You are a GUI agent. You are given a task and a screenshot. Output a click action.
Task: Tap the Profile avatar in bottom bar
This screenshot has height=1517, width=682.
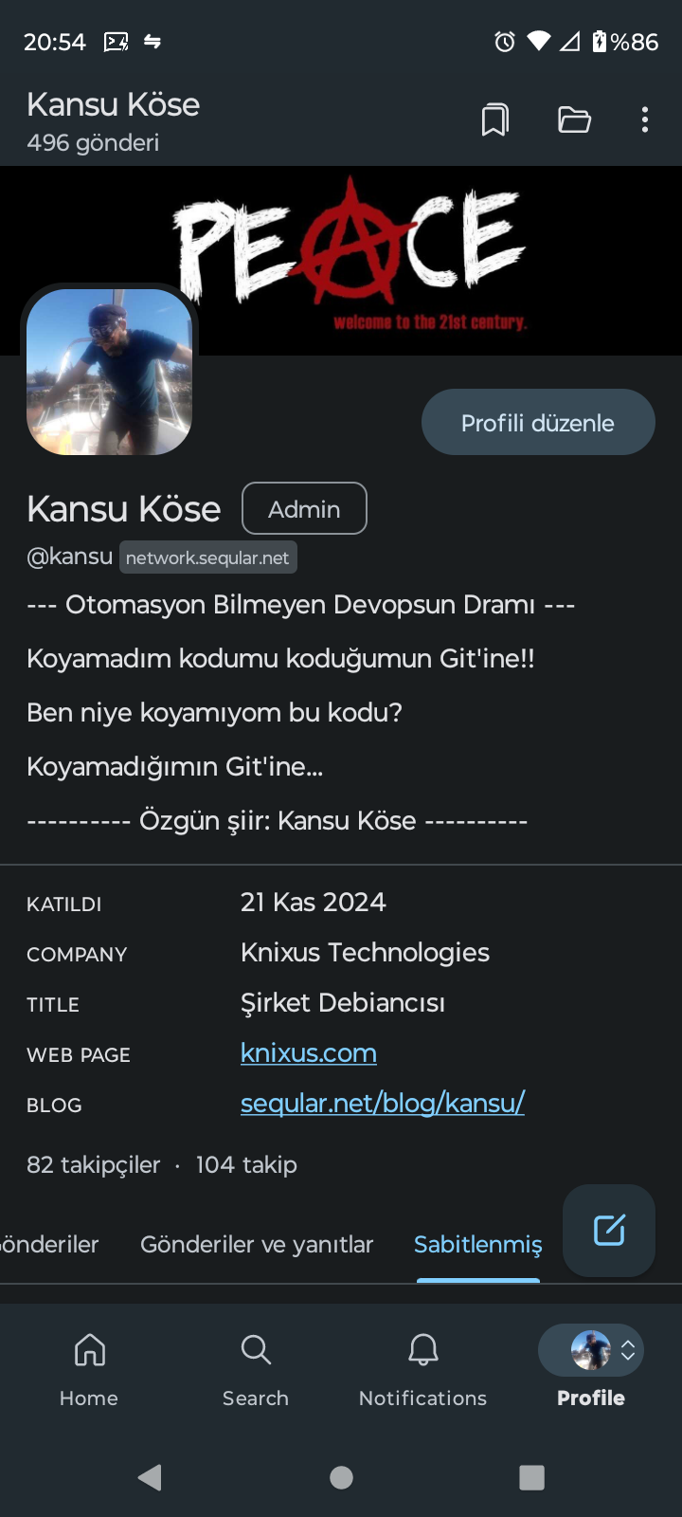(590, 1351)
